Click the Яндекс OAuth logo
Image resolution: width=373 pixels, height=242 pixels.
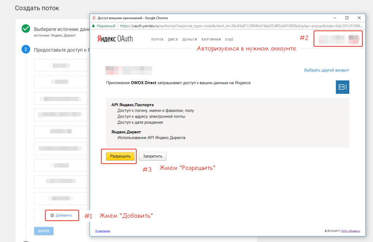click(115, 39)
